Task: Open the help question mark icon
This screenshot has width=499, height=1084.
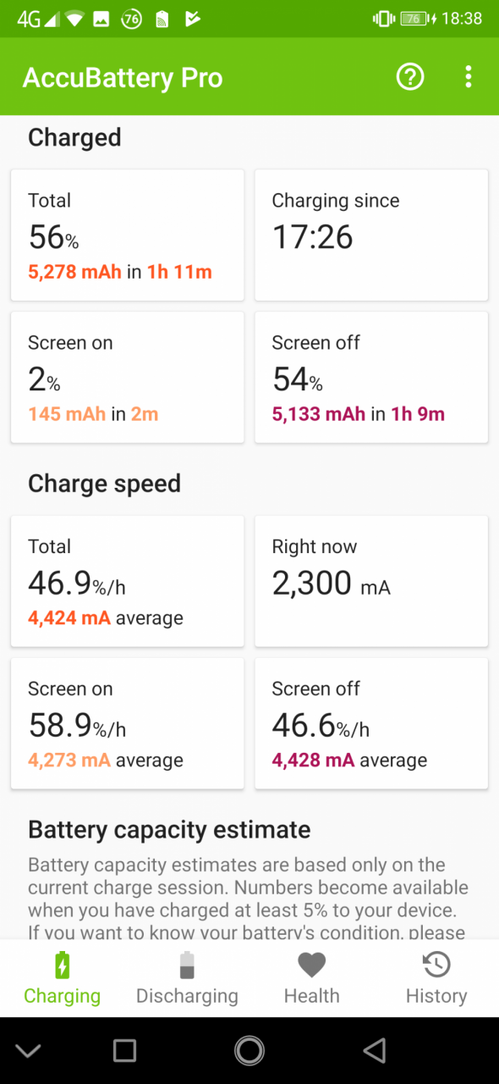Action: tap(410, 77)
